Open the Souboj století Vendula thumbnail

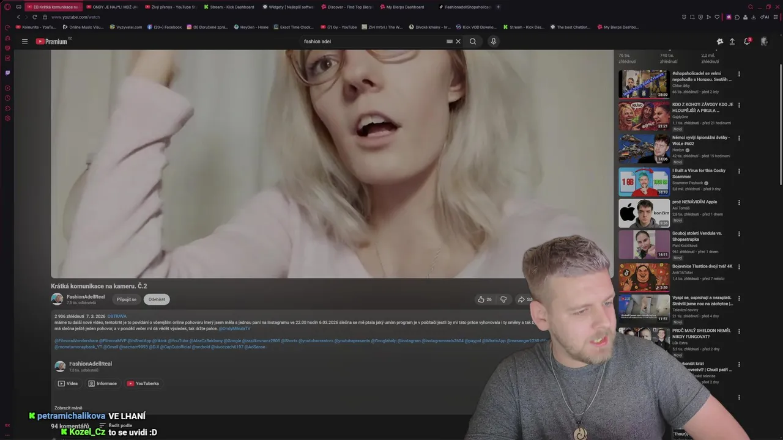[x=644, y=244]
